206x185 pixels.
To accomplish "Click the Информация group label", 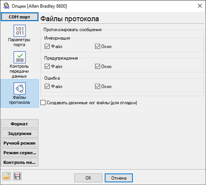I will click(x=57, y=38).
